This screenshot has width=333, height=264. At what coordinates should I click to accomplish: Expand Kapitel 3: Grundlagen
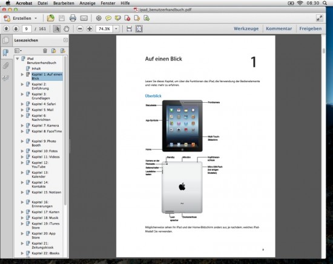[22, 94]
